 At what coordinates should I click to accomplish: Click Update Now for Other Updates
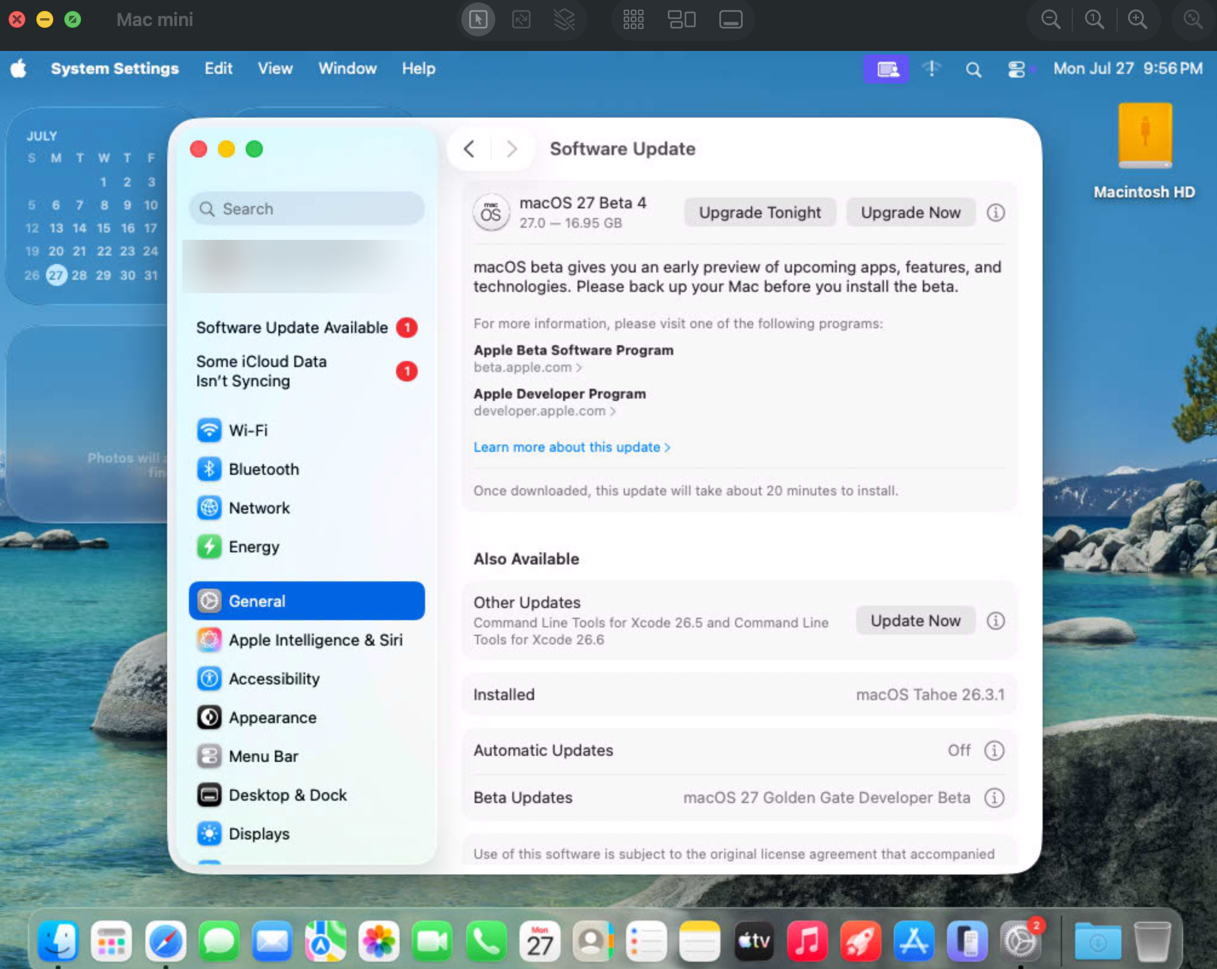[915, 621]
